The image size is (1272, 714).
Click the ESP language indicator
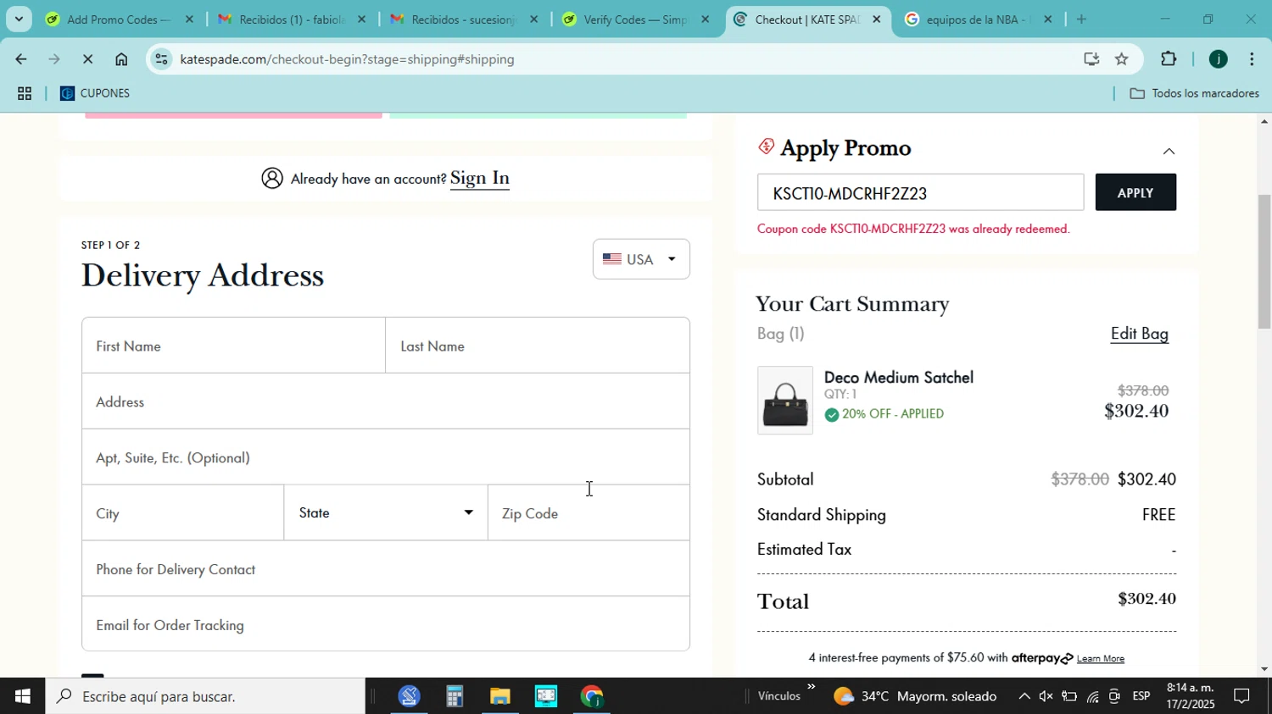(x=1141, y=696)
